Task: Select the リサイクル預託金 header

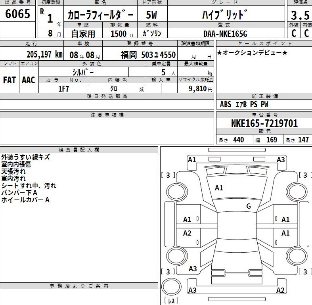Action: pyautogui.click(x=195, y=80)
